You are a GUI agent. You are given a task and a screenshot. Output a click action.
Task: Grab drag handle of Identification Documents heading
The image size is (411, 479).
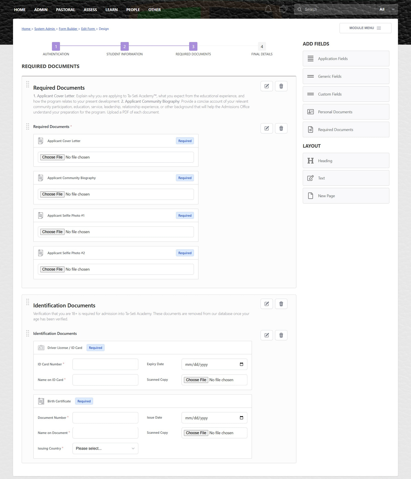click(27, 302)
